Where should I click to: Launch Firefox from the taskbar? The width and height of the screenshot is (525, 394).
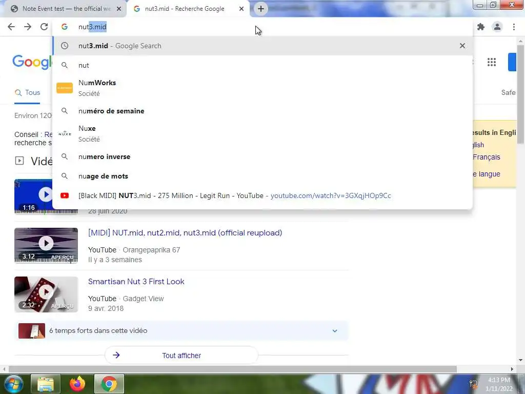click(77, 384)
